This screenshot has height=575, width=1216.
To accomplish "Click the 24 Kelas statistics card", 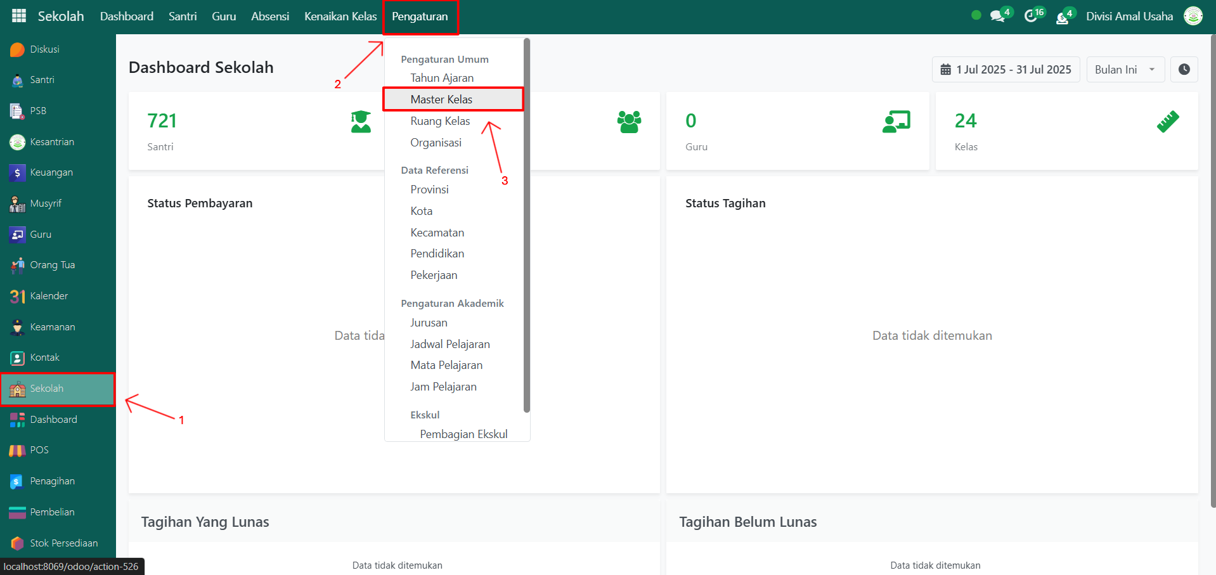I will (x=1066, y=131).
